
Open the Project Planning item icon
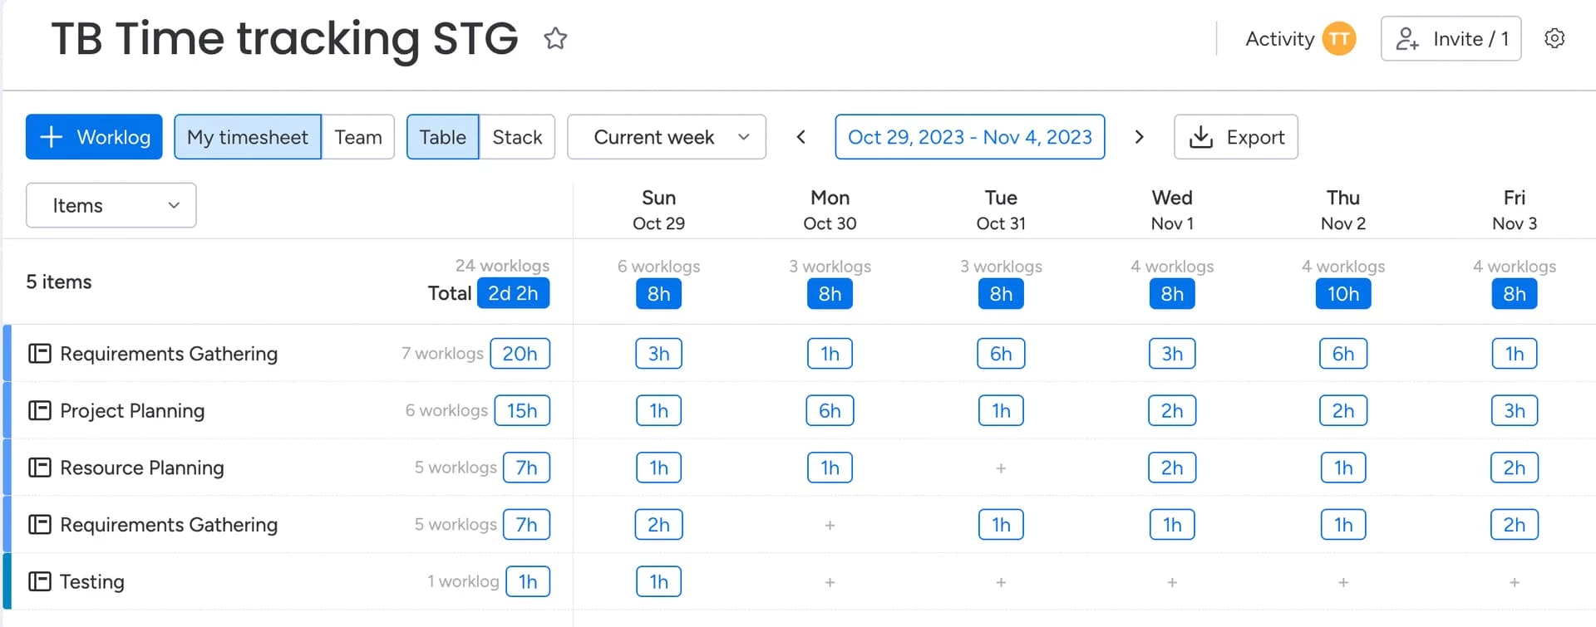coord(40,410)
